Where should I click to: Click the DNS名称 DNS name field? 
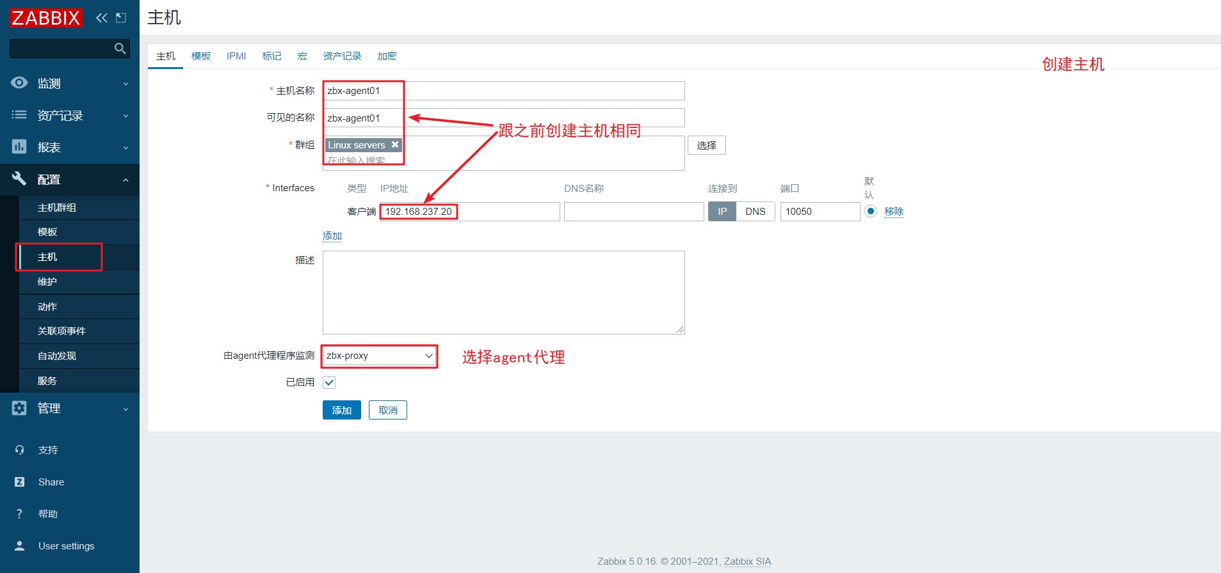634,212
